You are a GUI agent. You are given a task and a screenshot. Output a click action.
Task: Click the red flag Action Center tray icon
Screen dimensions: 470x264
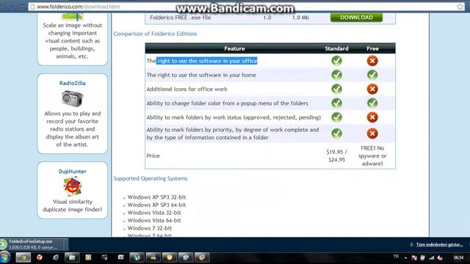pos(414,257)
